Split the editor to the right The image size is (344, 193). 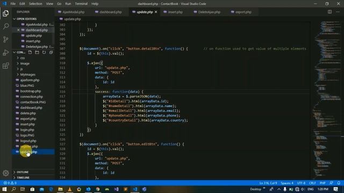click(329, 12)
